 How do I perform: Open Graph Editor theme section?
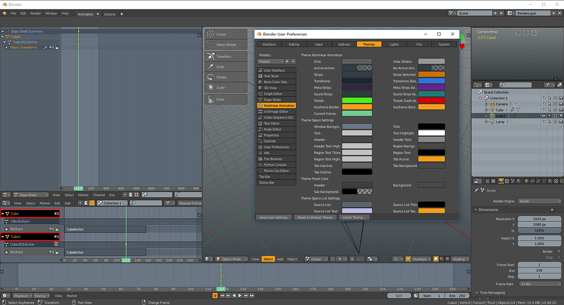point(276,94)
